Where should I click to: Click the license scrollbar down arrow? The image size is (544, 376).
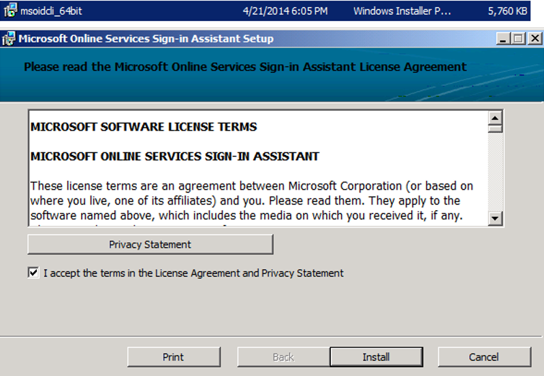click(495, 218)
